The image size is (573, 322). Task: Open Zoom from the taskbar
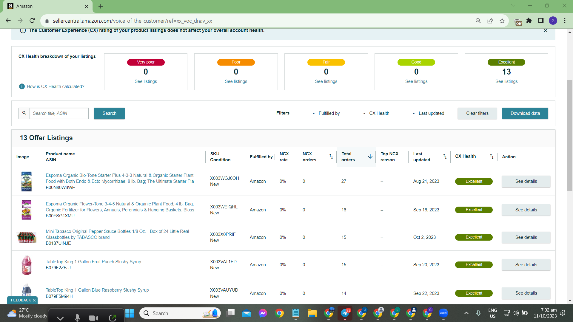tap(443, 313)
